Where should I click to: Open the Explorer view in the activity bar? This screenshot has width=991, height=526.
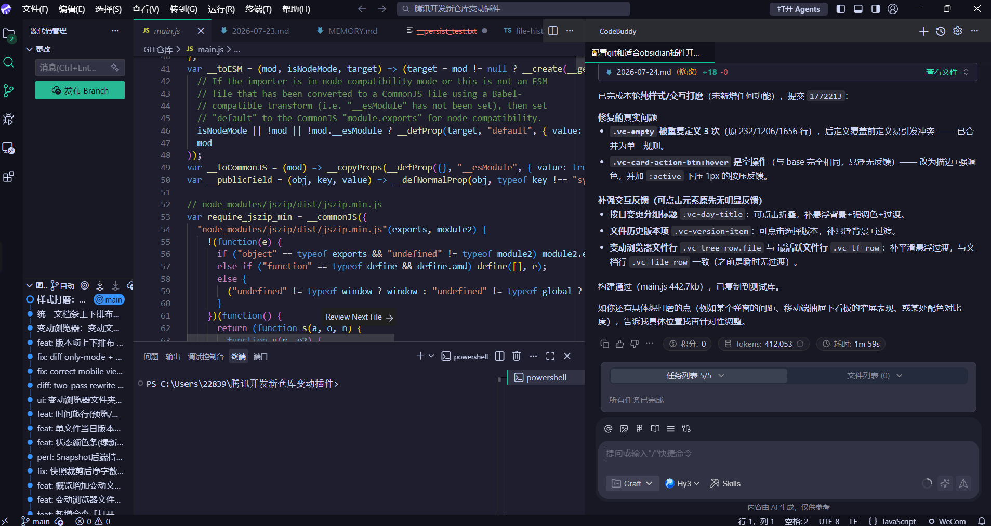tap(8, 34)
